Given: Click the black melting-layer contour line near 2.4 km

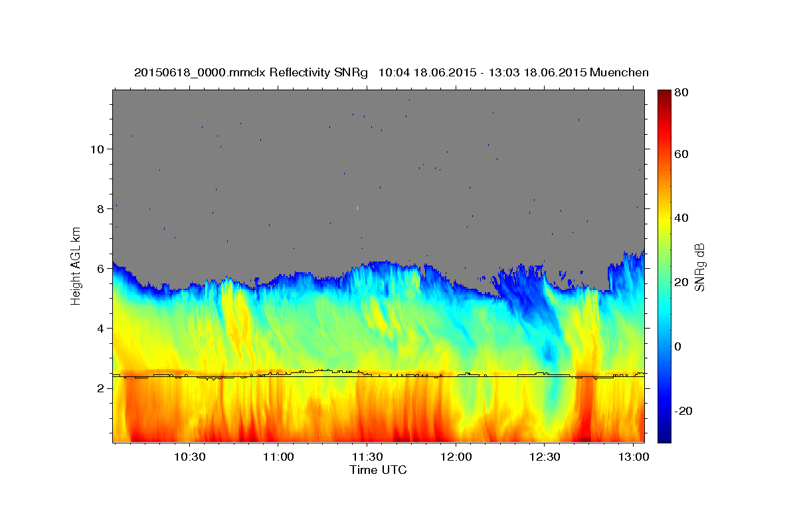Looking at the screenshot, I should pos(379,376).
